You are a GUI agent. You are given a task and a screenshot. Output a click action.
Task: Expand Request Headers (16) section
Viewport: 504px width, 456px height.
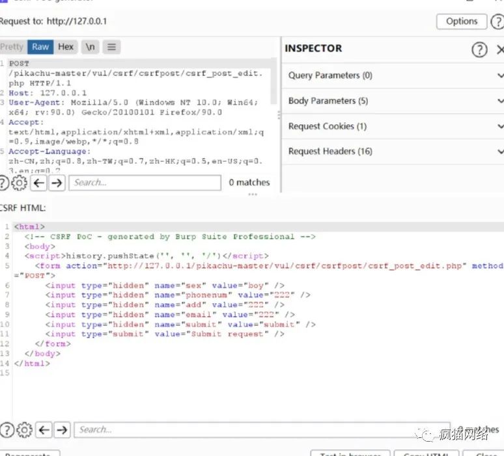(393, 152)
